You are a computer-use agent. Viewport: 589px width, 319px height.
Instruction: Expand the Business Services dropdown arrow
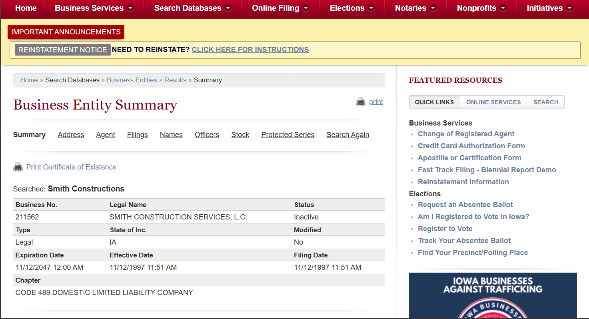(130, 8)
